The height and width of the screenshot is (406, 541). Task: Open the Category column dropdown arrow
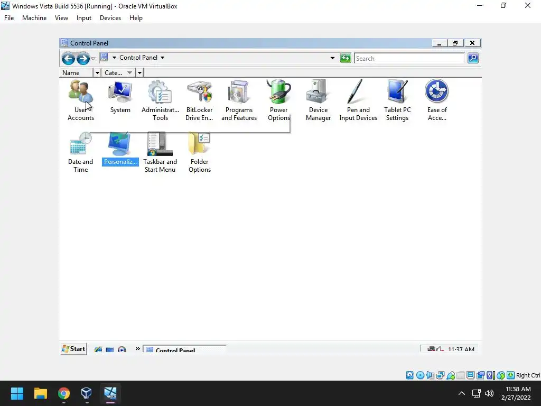(x=139, y=73)
